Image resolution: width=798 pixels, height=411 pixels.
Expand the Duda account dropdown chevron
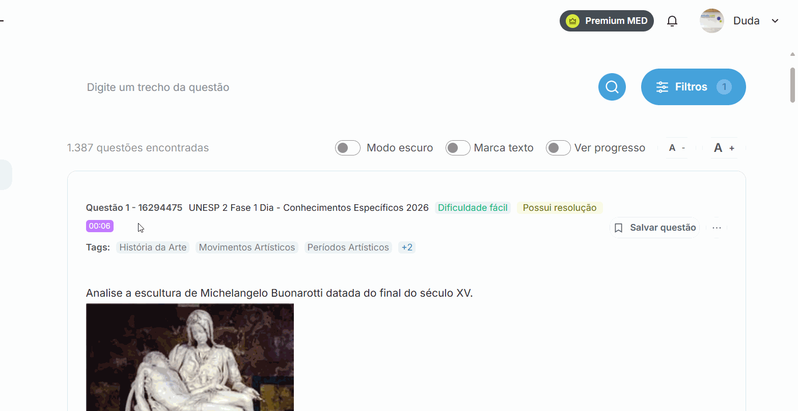775,21
